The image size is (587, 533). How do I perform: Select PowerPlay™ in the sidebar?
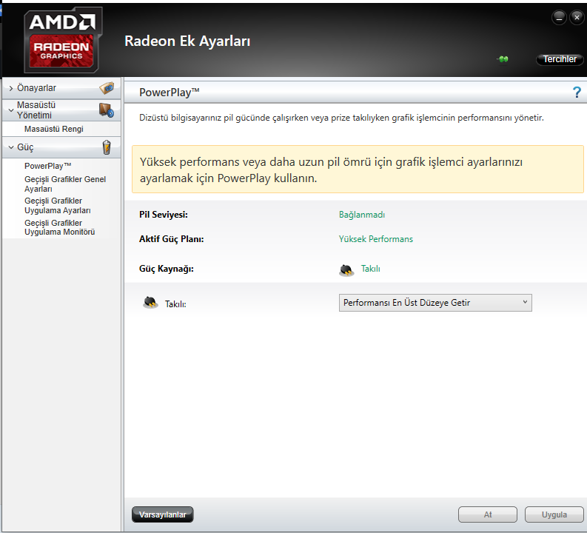click(x=47, y=166)
